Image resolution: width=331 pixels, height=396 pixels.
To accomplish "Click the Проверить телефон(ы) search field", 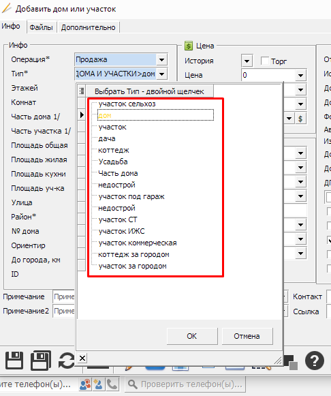I will pyautogui.click(x=186, y=384).
